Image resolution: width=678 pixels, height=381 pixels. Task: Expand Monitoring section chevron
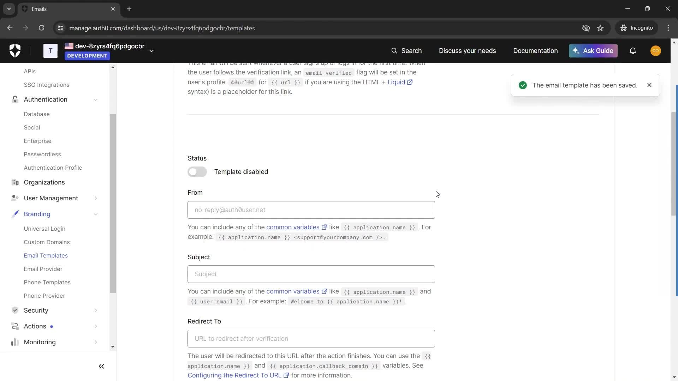tap(96, 342)
